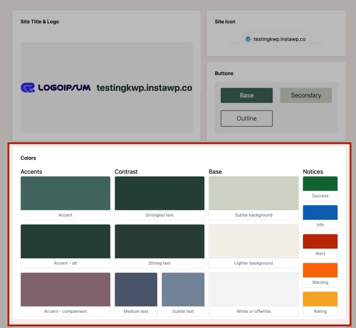
Task: Select the Strong text color swatch
Action: point(159,242)
